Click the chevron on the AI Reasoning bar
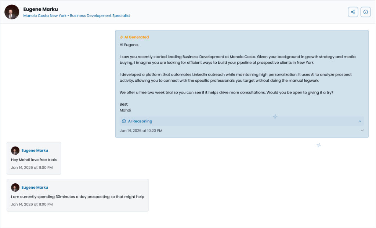This screenshot has width=376, height=228. pyautogui.click(x=360, y=121)
